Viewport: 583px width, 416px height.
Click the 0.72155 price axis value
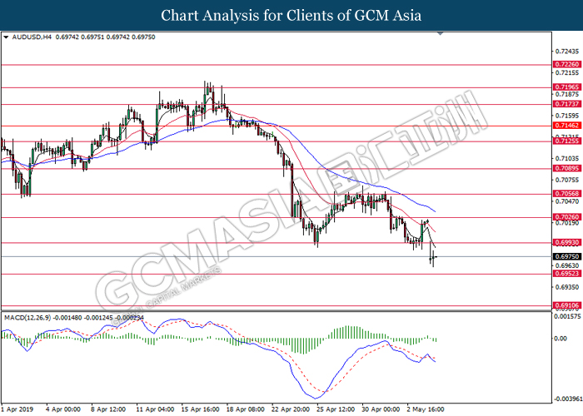[567, 73]
